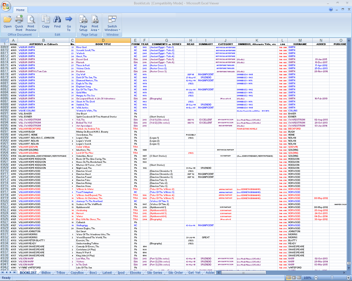Screen dimensions: 352x281
Task: Open the Silo Series sheet tab
Action: 155,273
